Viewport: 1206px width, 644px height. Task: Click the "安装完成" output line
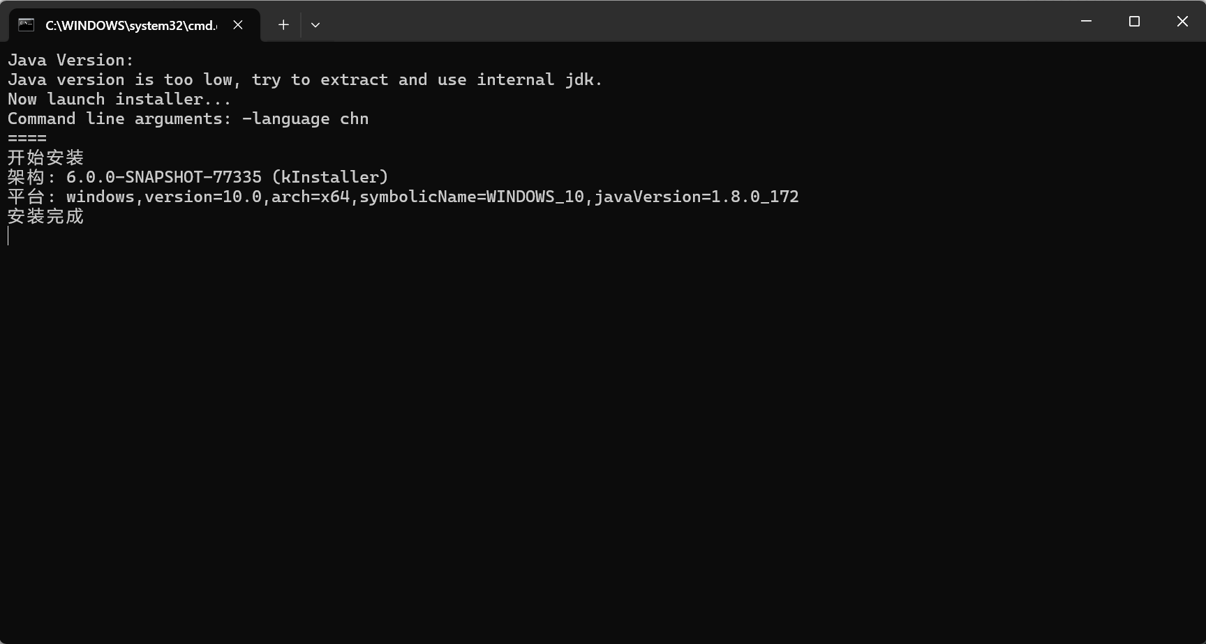coord(46,216)
